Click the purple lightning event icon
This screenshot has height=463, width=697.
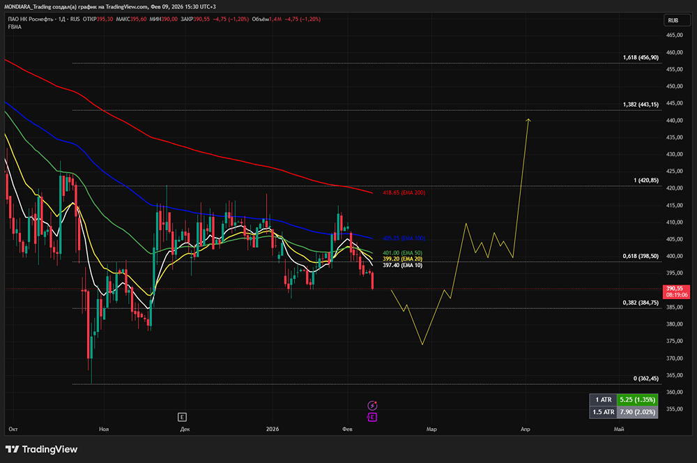point(372,405)
